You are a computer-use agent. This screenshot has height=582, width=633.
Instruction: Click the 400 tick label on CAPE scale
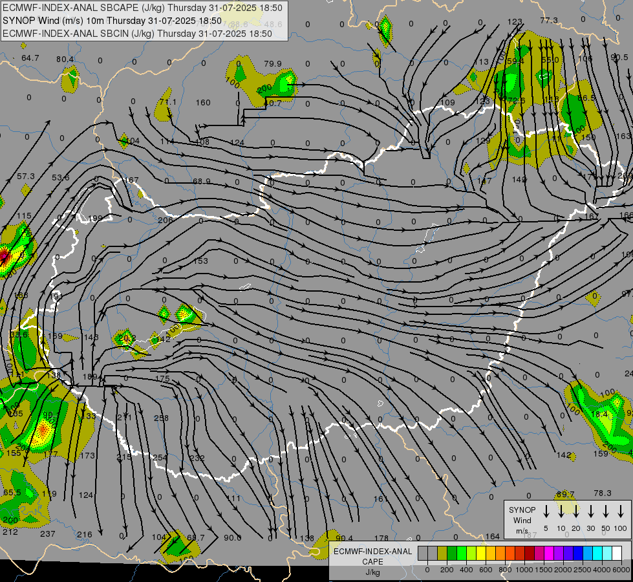click(x=466, y=570)
